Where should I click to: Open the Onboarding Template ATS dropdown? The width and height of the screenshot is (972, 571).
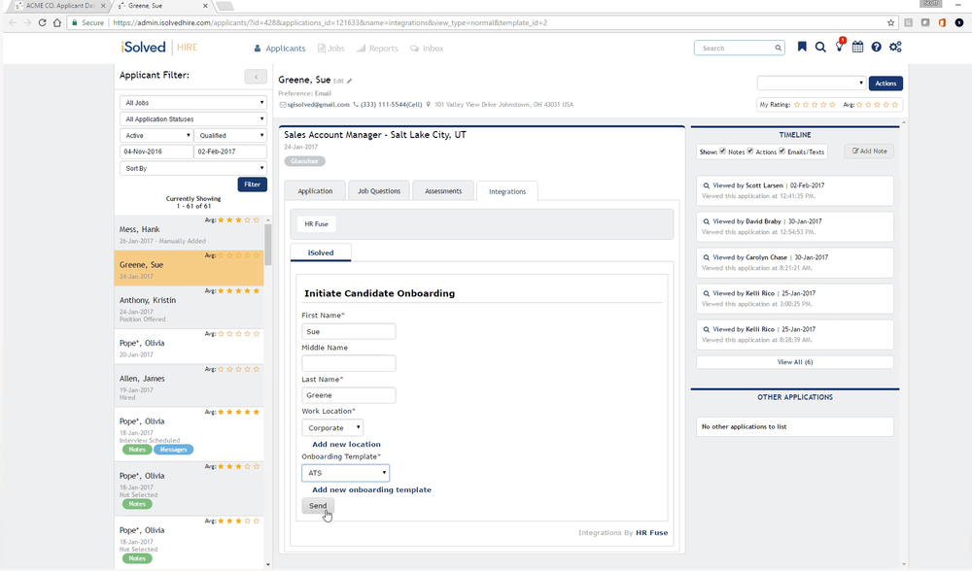345,472
